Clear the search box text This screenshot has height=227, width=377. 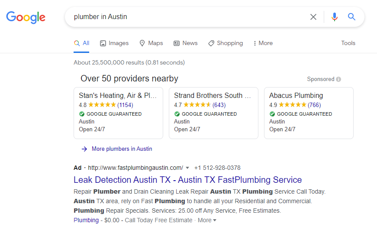(x=313, y=17)
